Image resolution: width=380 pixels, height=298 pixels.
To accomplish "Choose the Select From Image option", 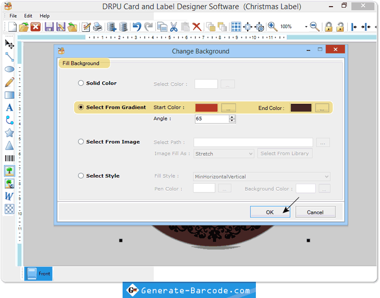I will (81, 142).
